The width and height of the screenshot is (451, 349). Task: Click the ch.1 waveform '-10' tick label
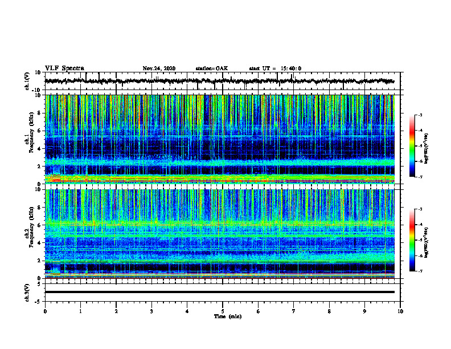pos(37,90)
